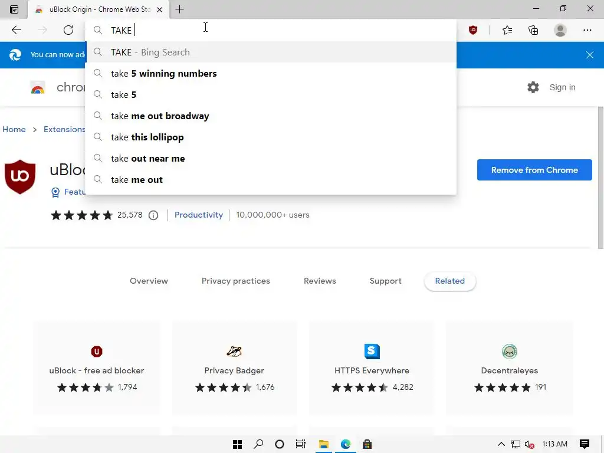Viewport: 604px width, 453px height.
Task: Open the Windows Start menu
Action: [x=237, y=444]
